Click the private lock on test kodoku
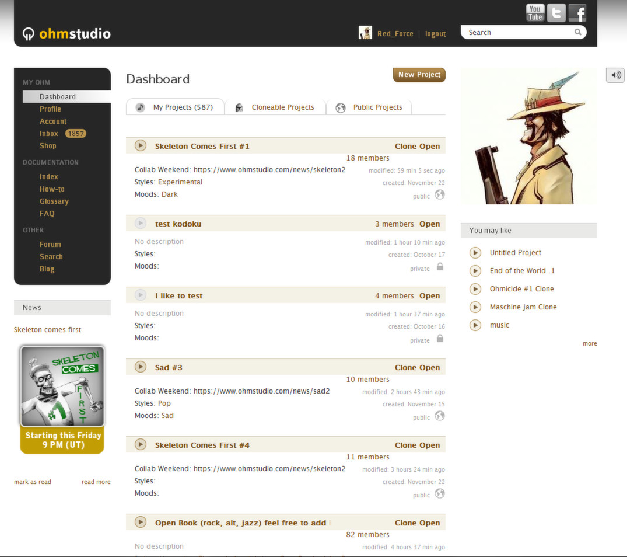Screen dimensions: 627x557 [x=439, y=268]
